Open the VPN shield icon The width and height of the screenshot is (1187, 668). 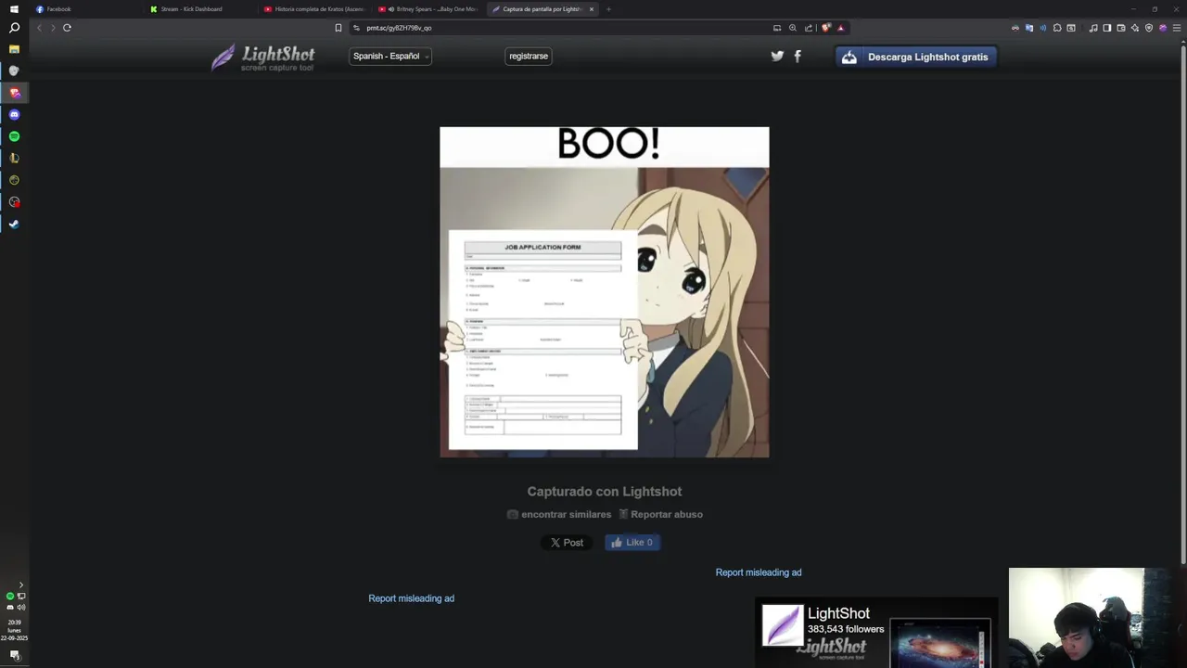[1149, 28]
